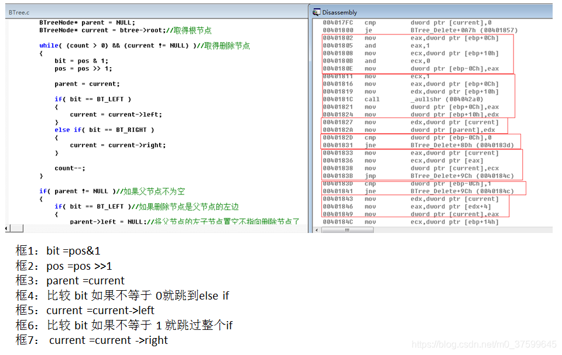The width and height of the screenshot is (562, 355).
Task: Select the Disassembly window title
Action: click(340, 12)
